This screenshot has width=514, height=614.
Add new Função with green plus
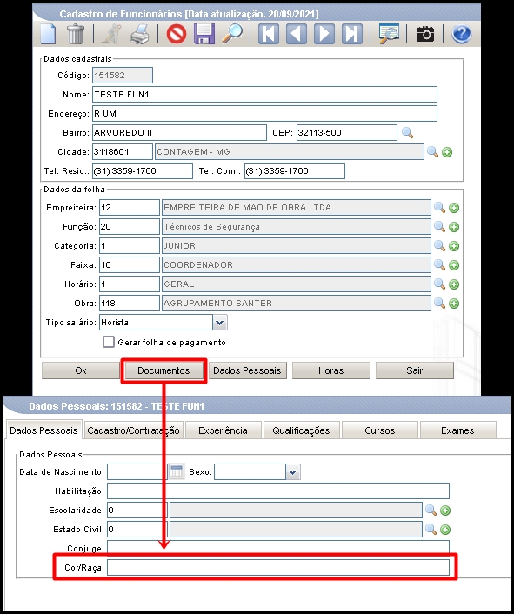click(454, 227)
